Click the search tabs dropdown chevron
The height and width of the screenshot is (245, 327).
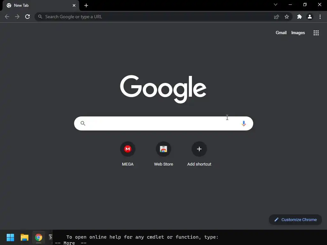tap(276, 4)
